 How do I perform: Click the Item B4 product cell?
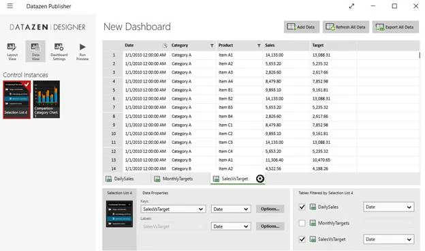239,116
